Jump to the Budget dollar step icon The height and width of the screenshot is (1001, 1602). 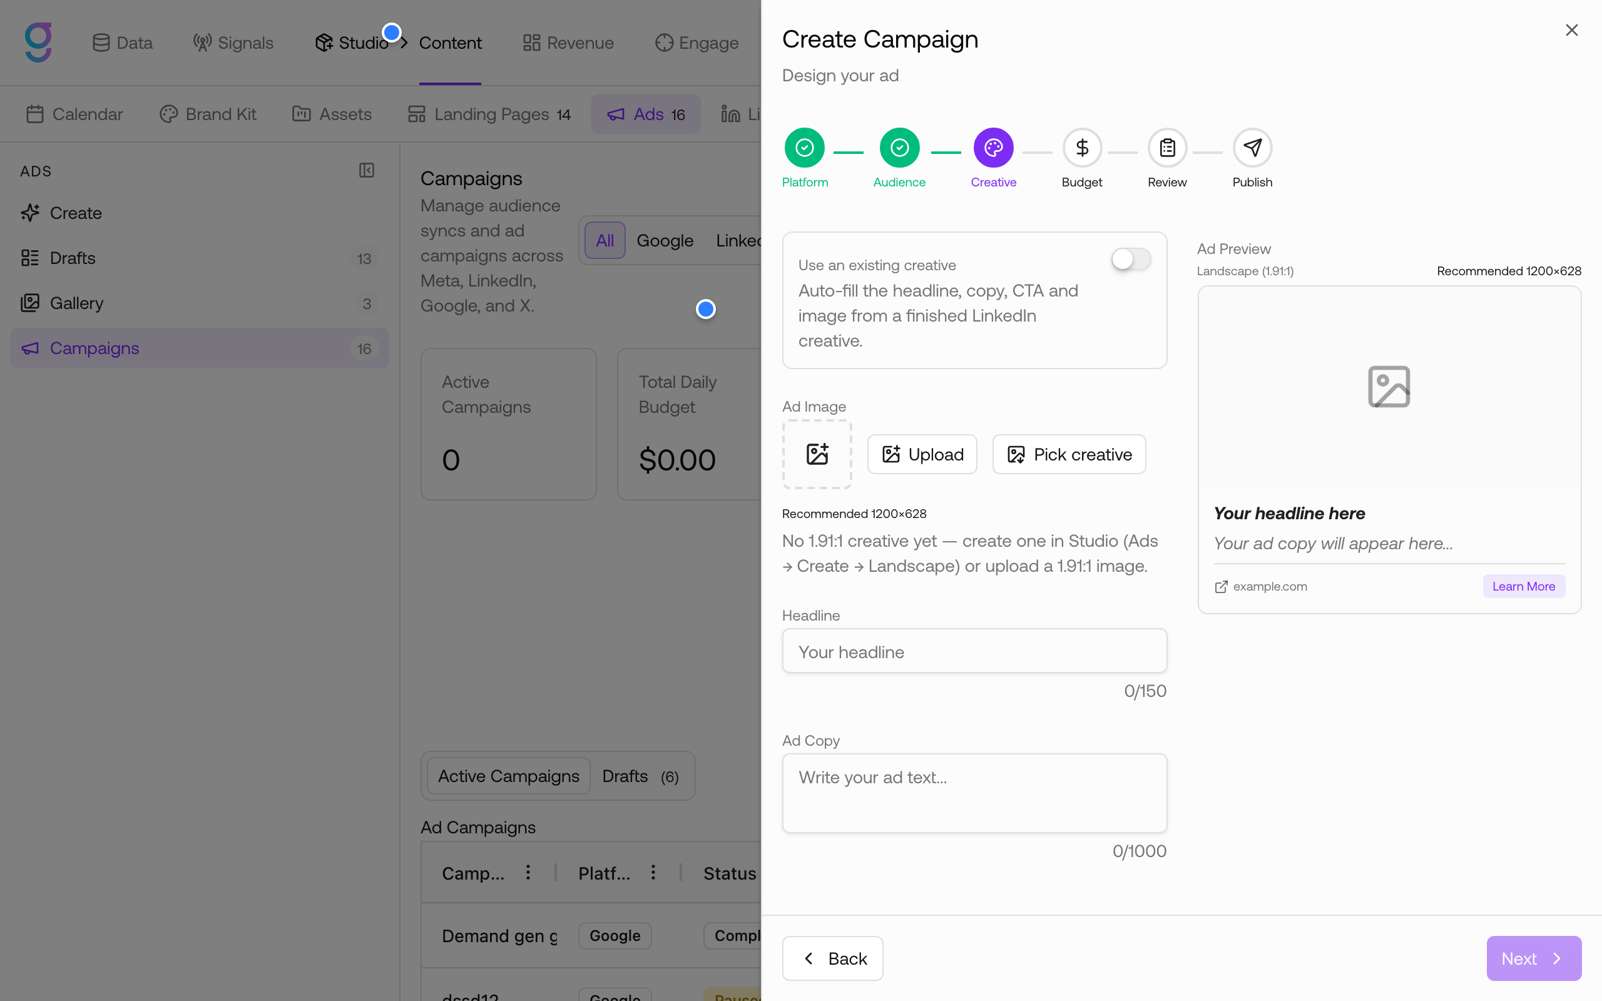point(1082,148)
